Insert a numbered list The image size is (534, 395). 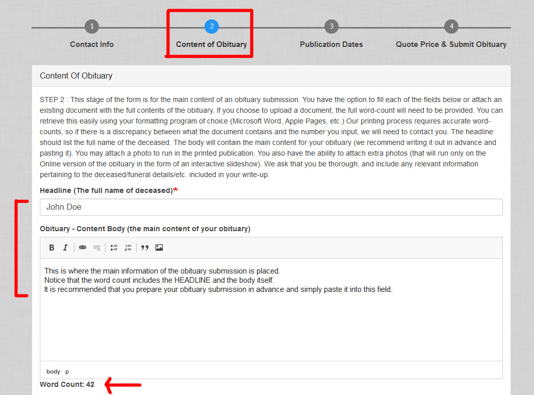128,248
